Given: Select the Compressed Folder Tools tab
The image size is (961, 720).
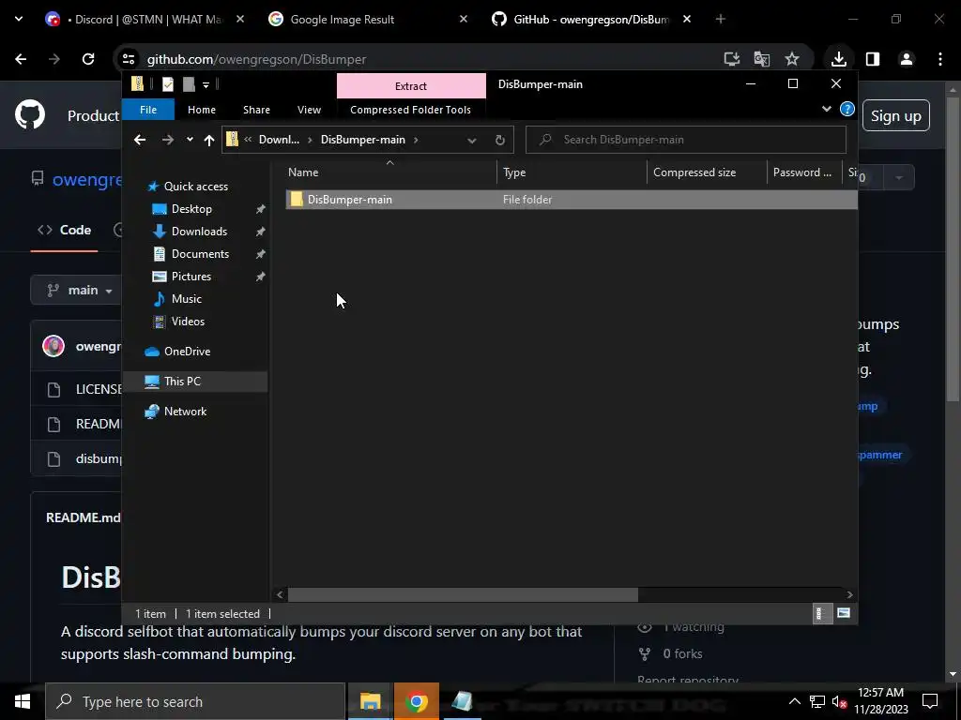Looking at the screenshot, I should (411, 110).
